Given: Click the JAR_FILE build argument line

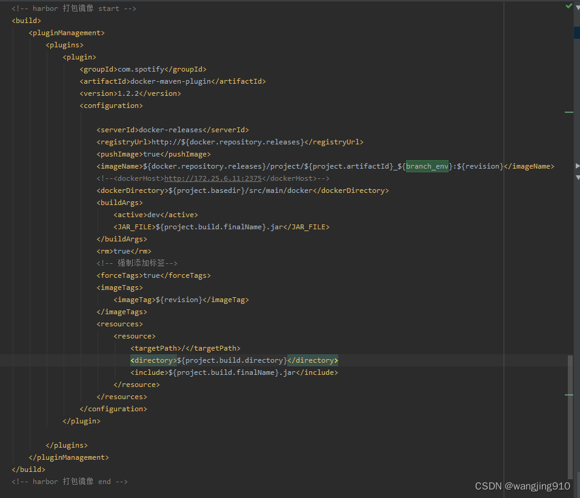Looking at the screenshot, I should click(221, 227).
